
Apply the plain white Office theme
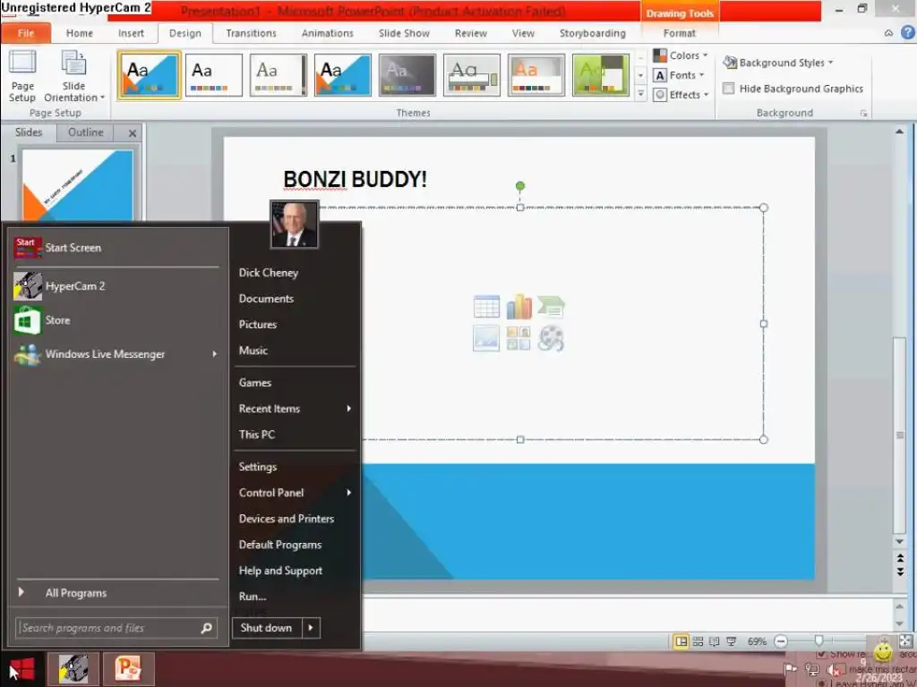213,75
